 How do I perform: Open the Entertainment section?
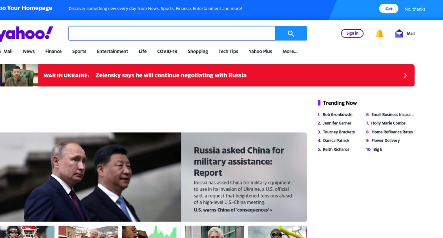click(112, 51)
